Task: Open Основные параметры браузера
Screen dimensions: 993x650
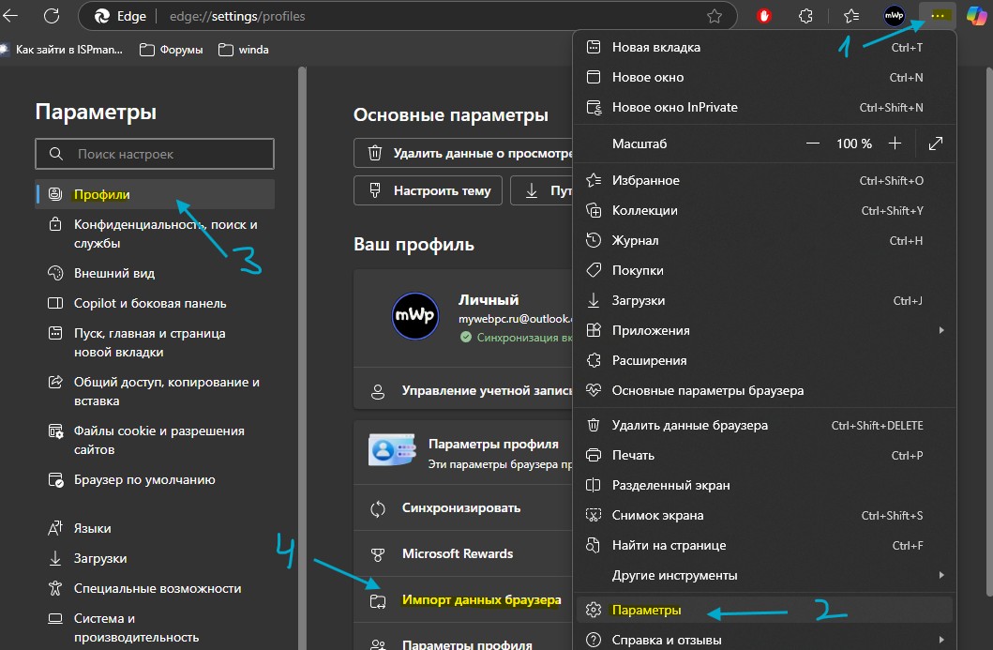Action: pos(764,390)
